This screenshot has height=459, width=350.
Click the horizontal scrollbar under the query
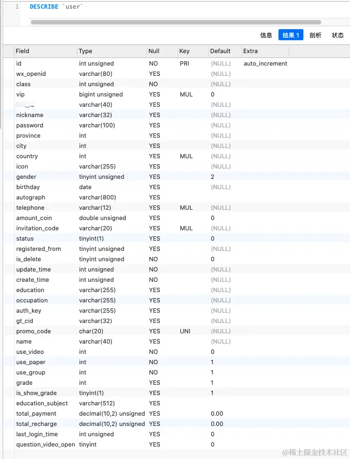pyautogui.click(x=176, y=22)
